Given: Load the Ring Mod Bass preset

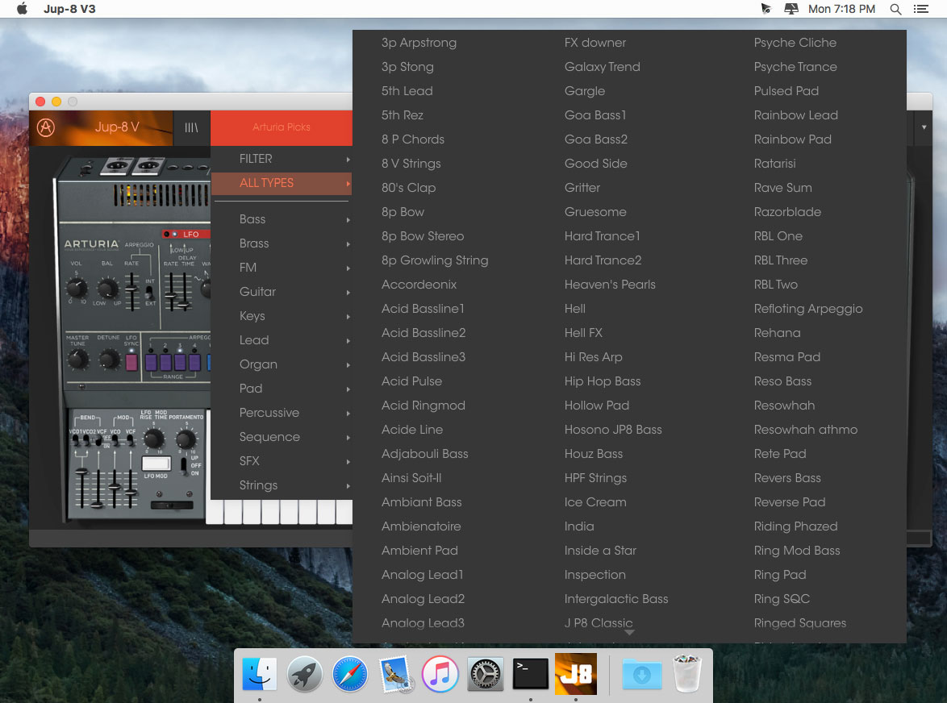Looking at the screenshot, I should [797, 550].
